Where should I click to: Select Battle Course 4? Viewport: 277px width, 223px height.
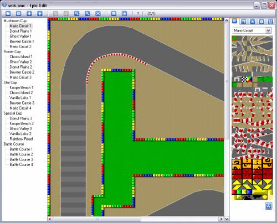tap(21, 164)
